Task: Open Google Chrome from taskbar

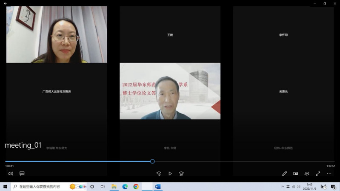Action: click(x=136, y=187)
